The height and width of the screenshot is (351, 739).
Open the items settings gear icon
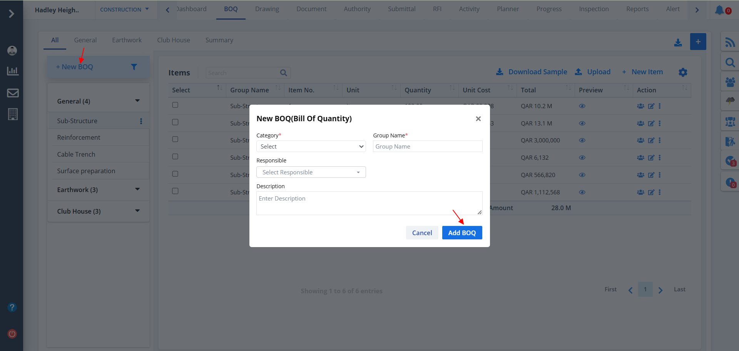click(683, 72)
